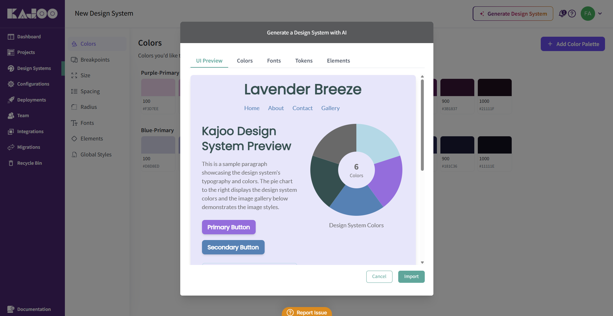This screenshot has width=613, height=316.
Task: Switch to the Fonts tab in dialog
Action: click(x=274, y=61)
